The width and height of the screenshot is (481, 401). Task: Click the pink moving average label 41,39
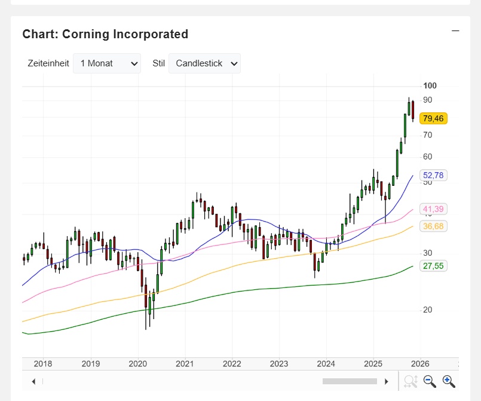[x=434, y=209]
